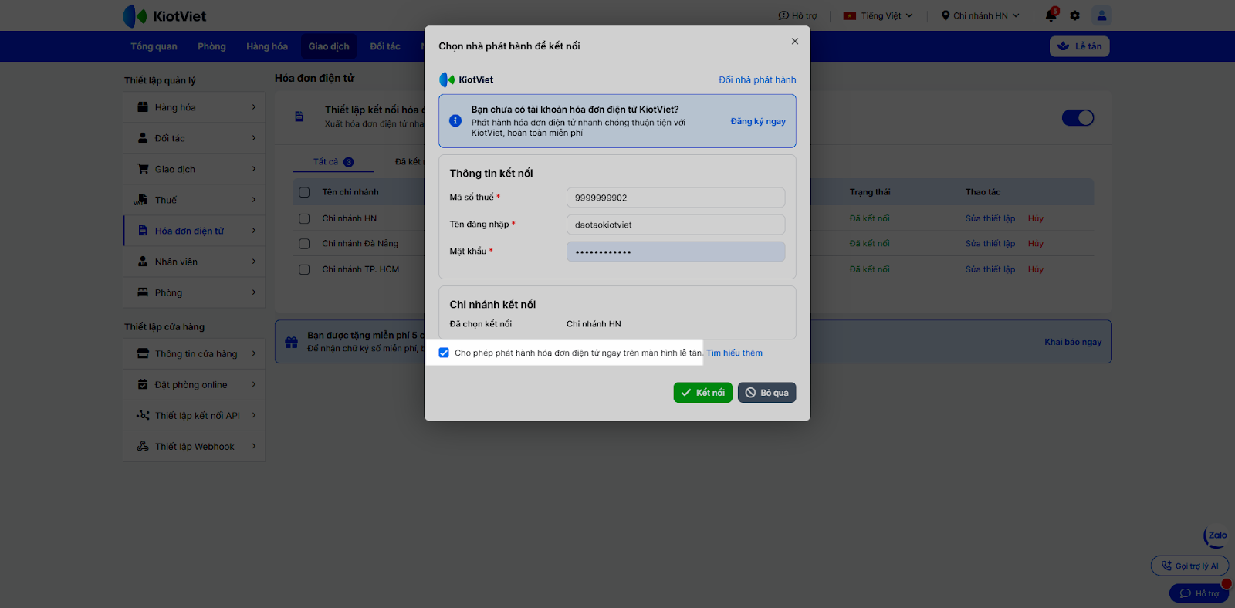Click the info icon in registration banner
Screen dimensions: 1235x608
(455, 121)
